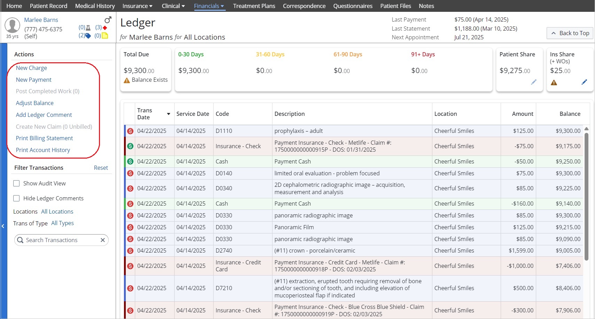The width and height of the screenshot is (595, 319).
Task: Click the ledger vertical scrollbar thumb
Action: 586,197
